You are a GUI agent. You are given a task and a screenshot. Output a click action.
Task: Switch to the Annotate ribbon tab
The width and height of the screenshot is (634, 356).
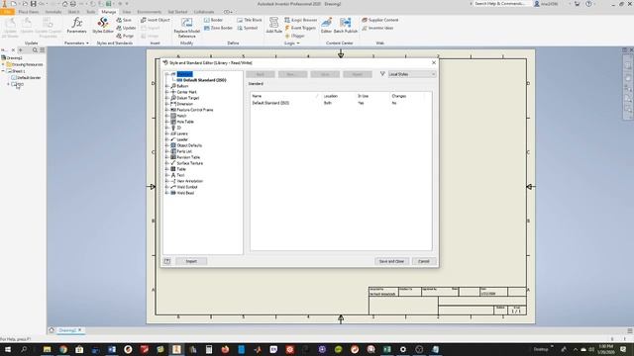point(53,12)
